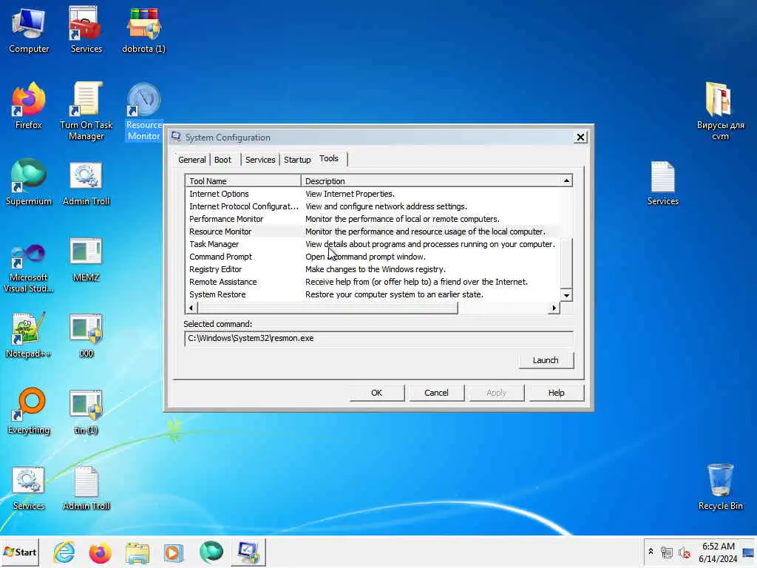Select the tin (1) desktop icon
The image size is (757, 568).
pos(86,411)
